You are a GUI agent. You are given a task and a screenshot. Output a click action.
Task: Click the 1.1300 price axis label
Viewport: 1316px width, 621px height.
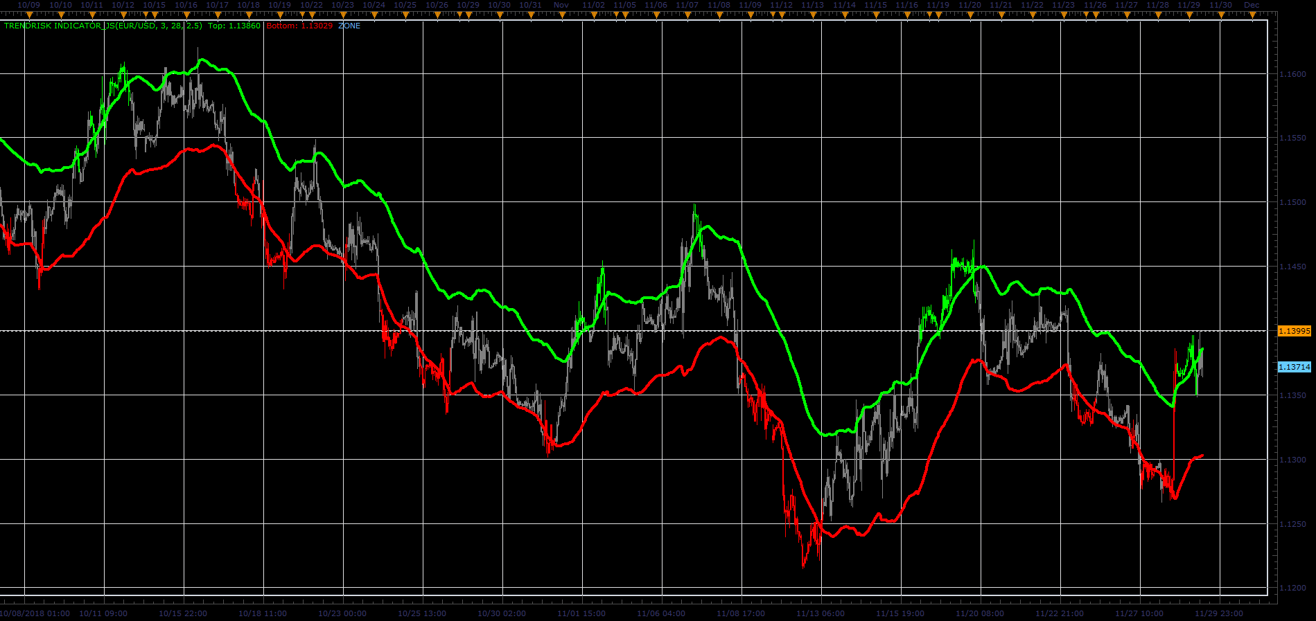tap(1292, 460)
